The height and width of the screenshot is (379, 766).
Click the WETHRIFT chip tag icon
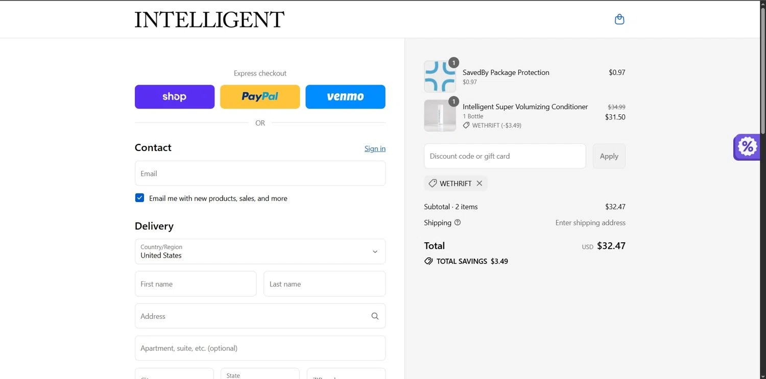tap(433, 183)
